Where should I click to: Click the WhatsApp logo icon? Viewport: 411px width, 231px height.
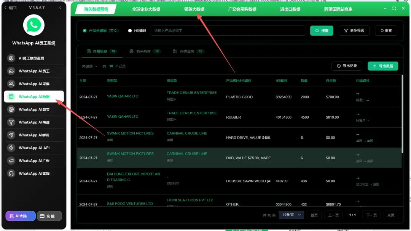click(x=33, y=25)
